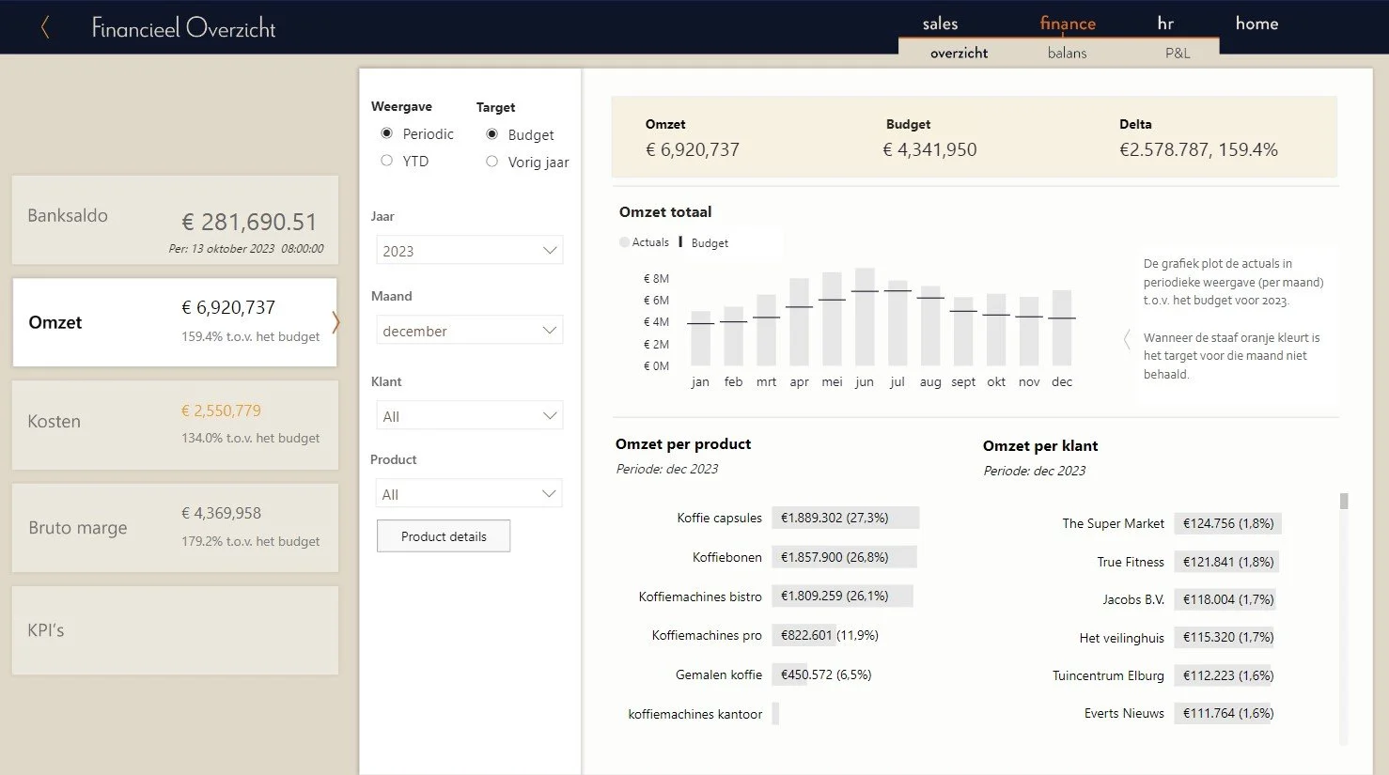Click the Gemalen koffie product bar

[x=789, y=674]
